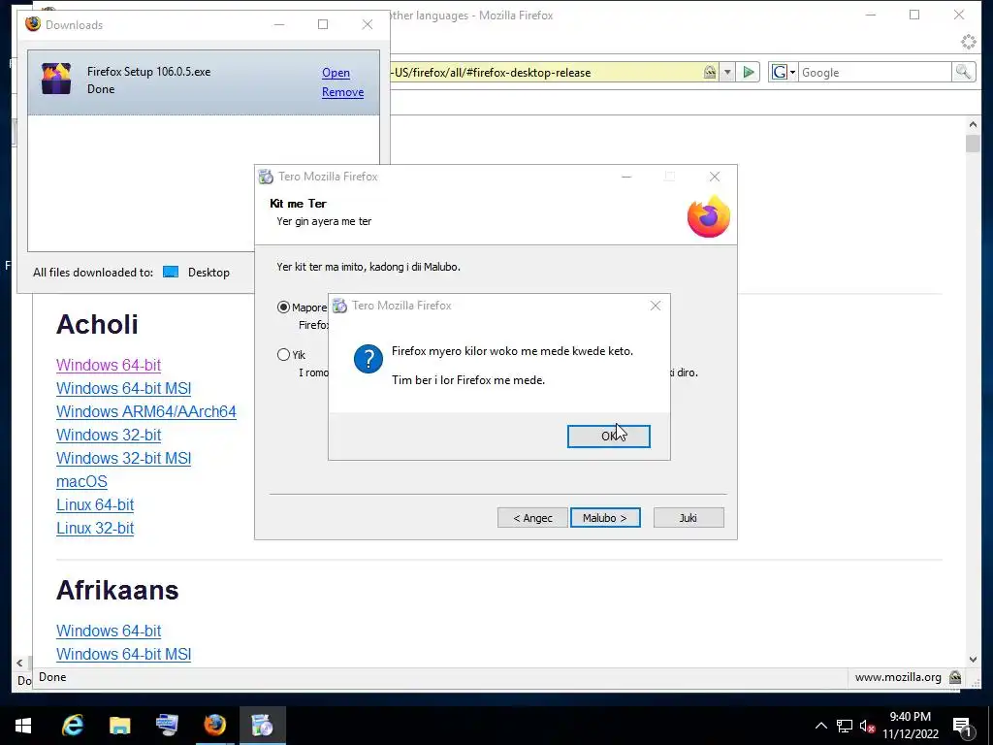The image size is (993, 745).
Task: Click the blue question mark icon
Action: (x=368, y=359)
